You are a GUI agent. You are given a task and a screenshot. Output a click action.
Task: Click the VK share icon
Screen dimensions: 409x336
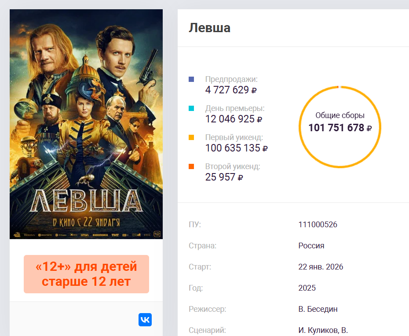[x=145, y=320]
